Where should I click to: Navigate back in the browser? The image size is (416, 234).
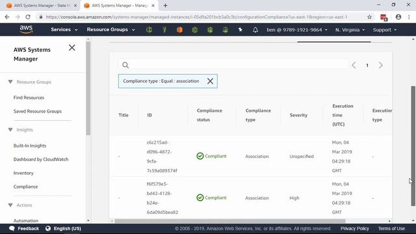(x=7, y=17)
